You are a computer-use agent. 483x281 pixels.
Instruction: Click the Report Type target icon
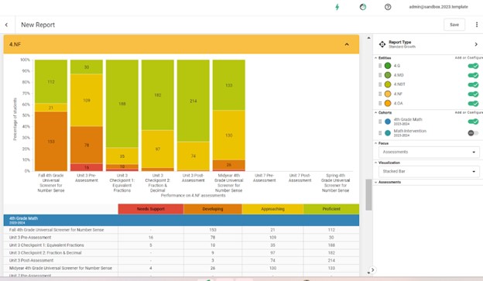(382, 44)
